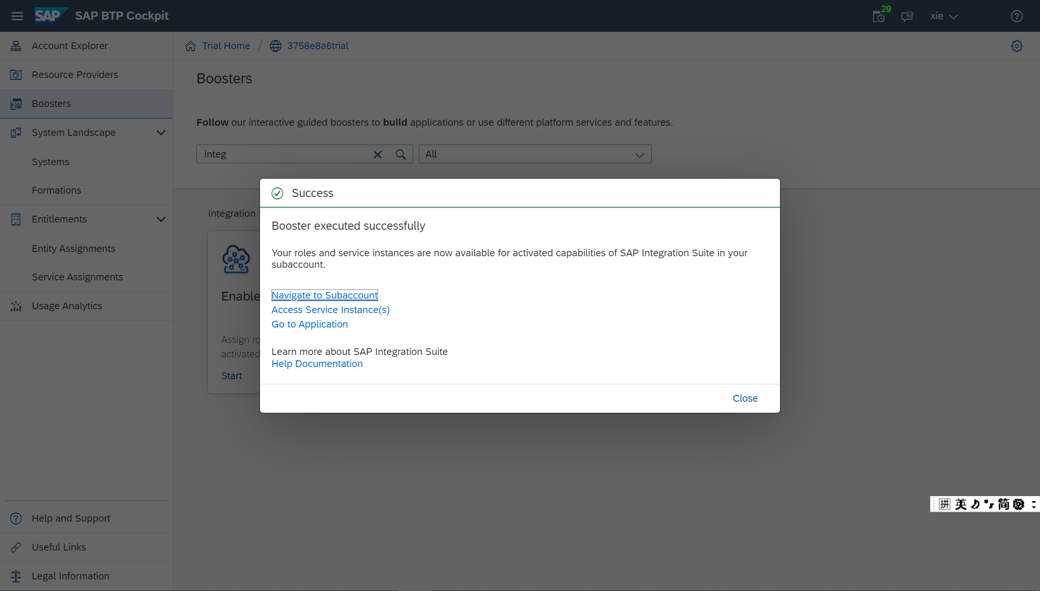Clear the booster search text
The width and height of the screenshot is (1040, 591).
click(377, 155)
